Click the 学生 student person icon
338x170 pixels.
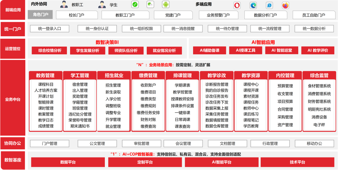102,4
